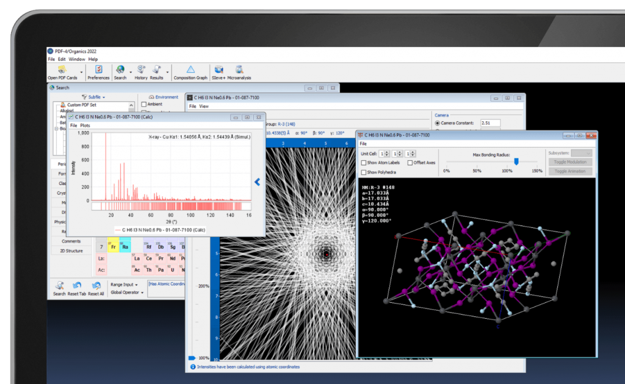Image resolution: width=625 pixels, height=384 pixels.
Task: Open the main Help menu
Action: pos(93,59)
